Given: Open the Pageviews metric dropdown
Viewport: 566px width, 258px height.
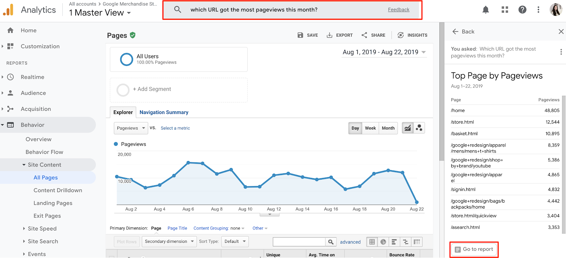Looking at the screenshot, I should click(x=131, y=128).
